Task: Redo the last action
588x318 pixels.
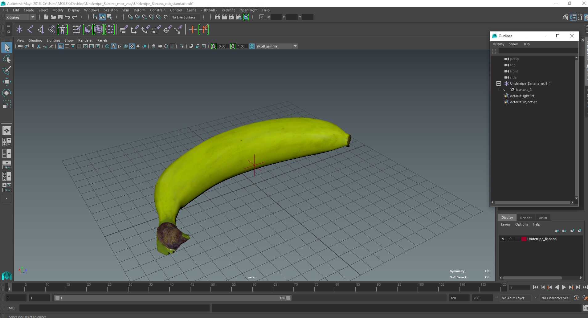Action: point(75,17)
